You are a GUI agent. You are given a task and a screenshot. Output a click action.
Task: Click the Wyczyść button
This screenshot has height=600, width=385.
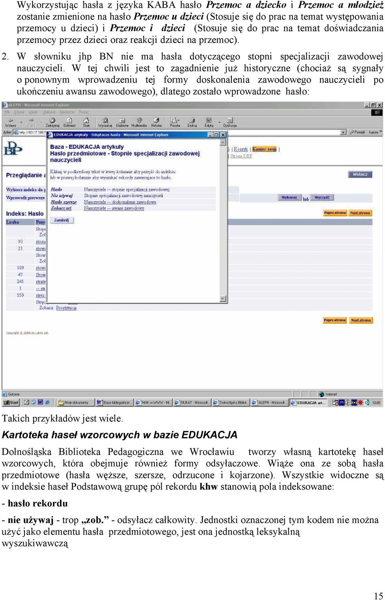tap(322, 198)
